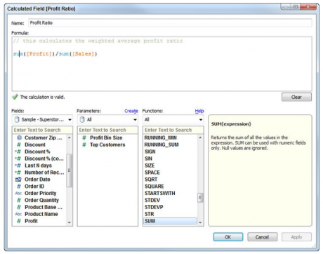Select the SPACE function
The image size is (323, 254).
pos(152,173)
